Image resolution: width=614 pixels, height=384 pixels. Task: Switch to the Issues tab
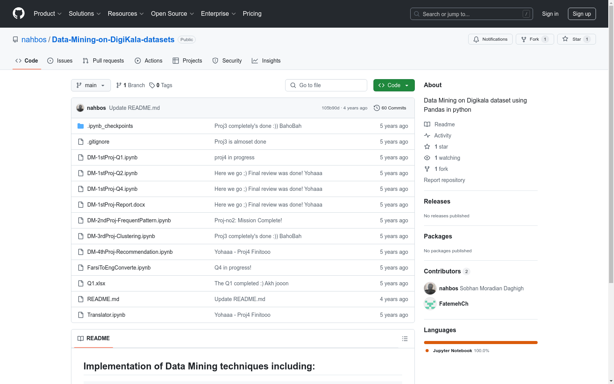[60, 61]
